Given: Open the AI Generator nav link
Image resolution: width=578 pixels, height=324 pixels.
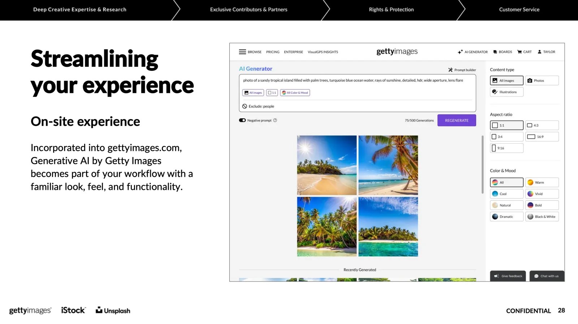Looking at the screenshot, I should (x=476, y=52).
